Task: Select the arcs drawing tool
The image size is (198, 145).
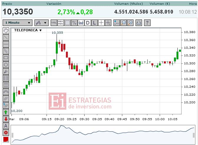Action: tap(6, 92)
